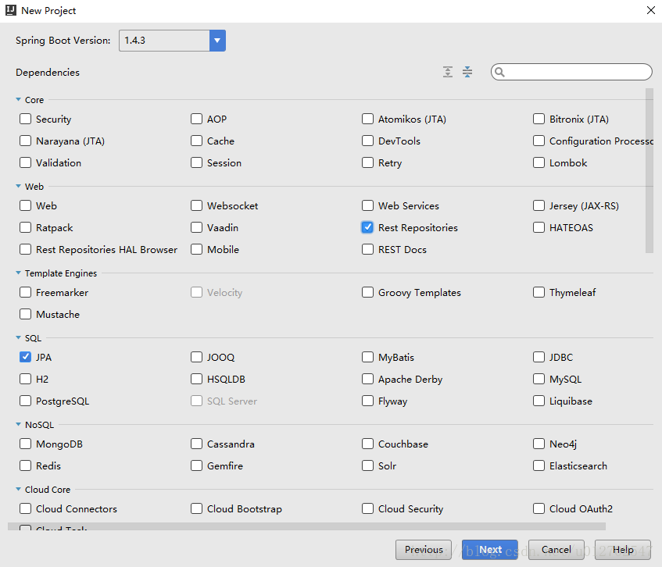Open the Spring Boot Version dropdown

[217, 41]
